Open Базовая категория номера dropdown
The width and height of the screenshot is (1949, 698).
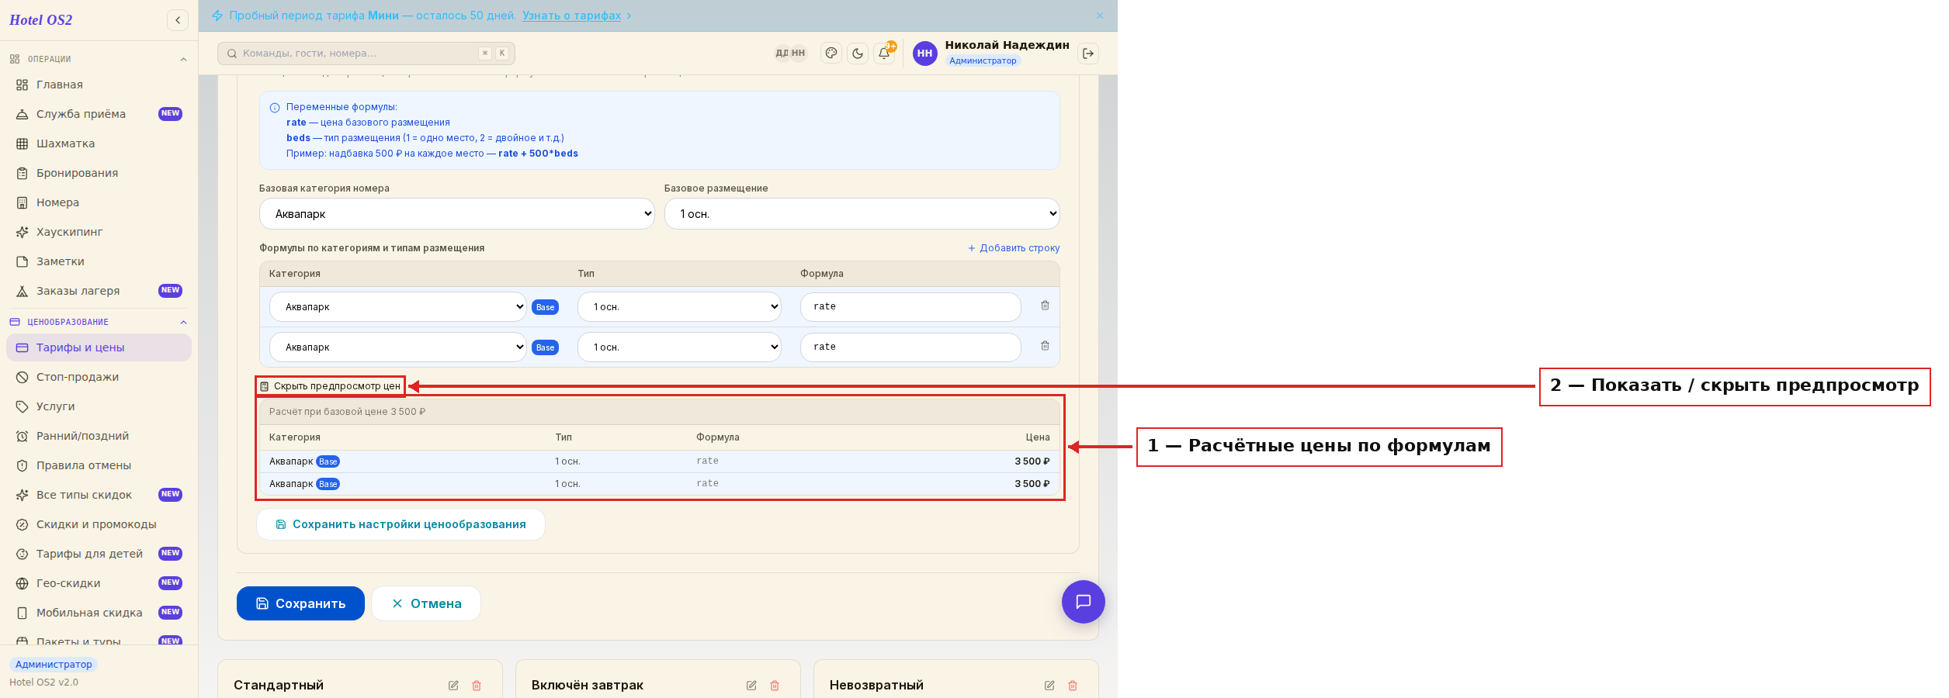(457, 214)
